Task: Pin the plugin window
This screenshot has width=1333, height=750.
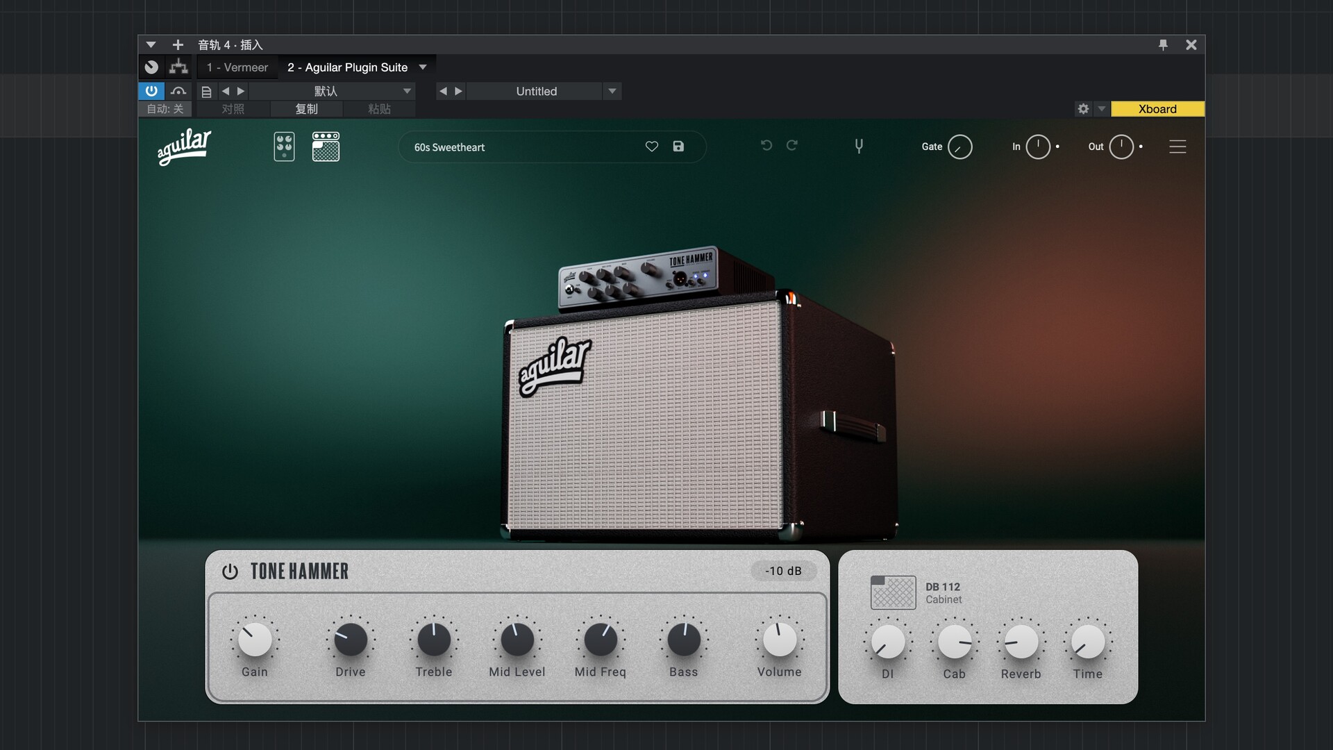Action: 1163,45
